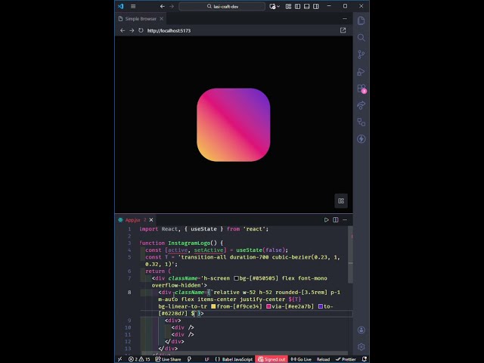Open the lightning bolt activity bar icon
Screen dimensions: 484x363
click(x=361, y=139)
